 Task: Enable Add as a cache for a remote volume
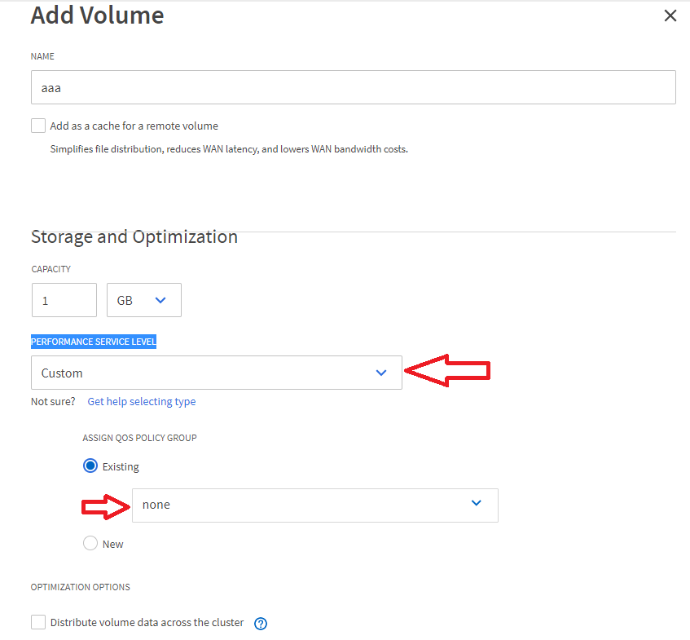[x=37, y=125]
